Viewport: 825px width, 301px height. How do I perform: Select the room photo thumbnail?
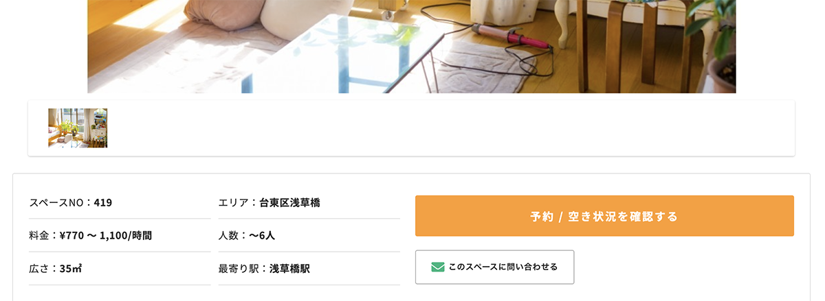click(78, 128)
